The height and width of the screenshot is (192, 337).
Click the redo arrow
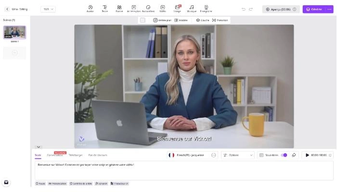coord(251,9)
